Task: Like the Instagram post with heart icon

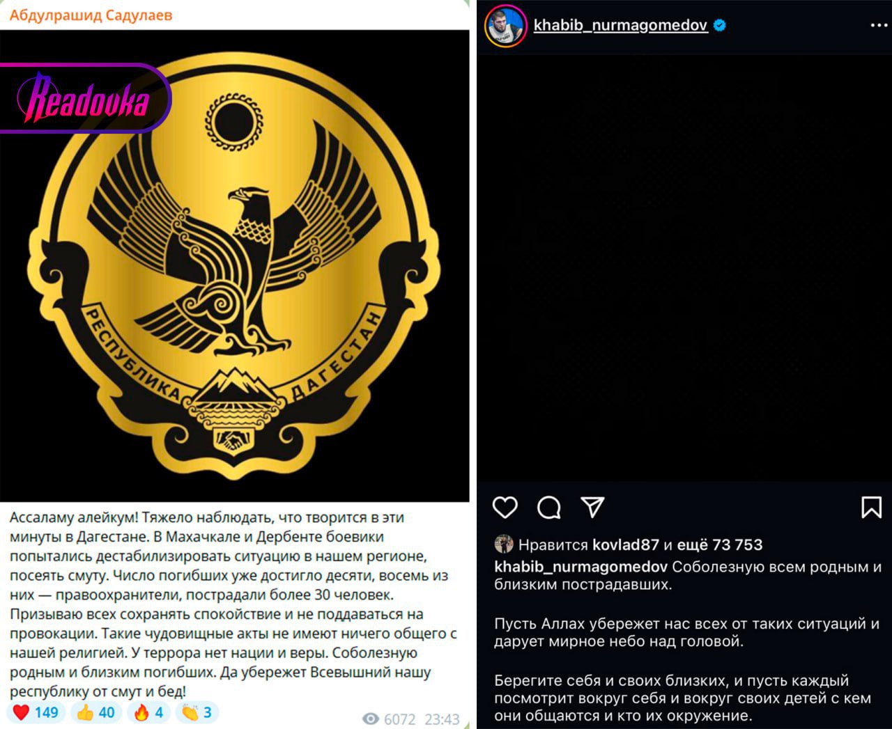Action: coord(505,508)
